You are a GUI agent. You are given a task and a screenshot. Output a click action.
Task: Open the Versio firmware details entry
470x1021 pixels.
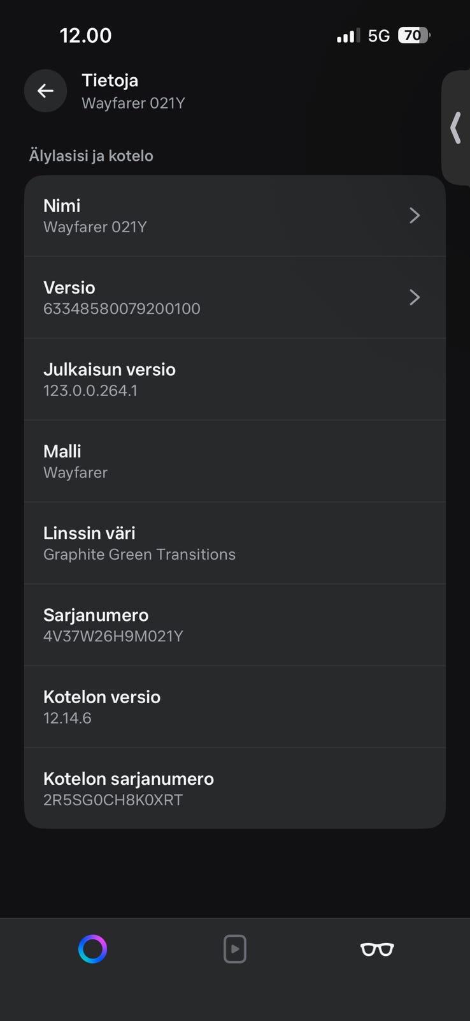pyautogui.click(x=191, y=297)
